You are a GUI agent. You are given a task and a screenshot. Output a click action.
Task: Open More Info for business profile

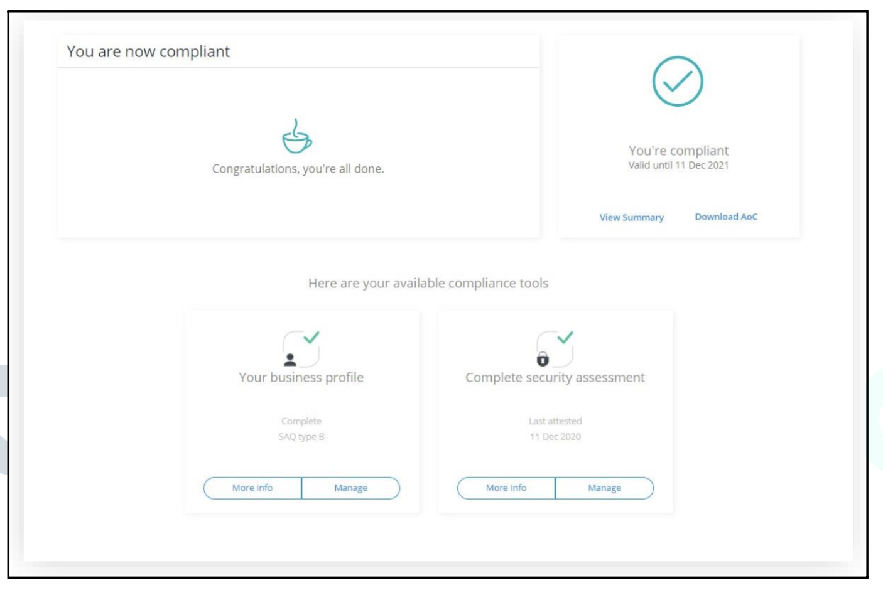pyautogui.click(x=252, y=488)
